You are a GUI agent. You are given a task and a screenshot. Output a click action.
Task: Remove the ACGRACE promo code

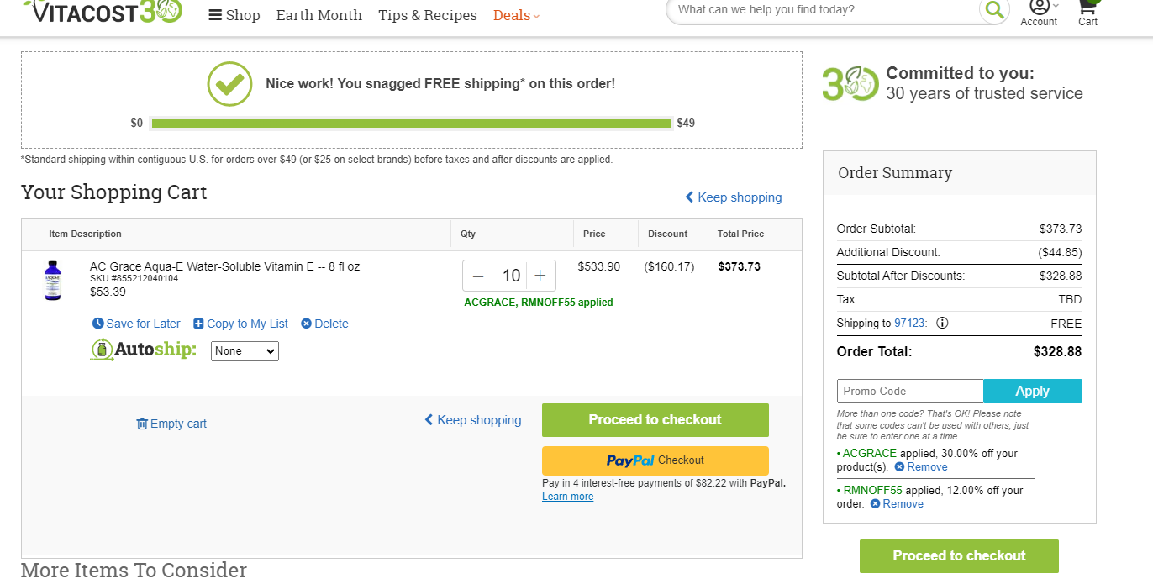click(x=921, y=467)
